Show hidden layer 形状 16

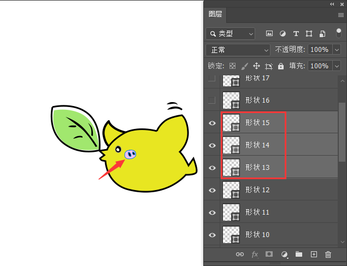[212, 100]
